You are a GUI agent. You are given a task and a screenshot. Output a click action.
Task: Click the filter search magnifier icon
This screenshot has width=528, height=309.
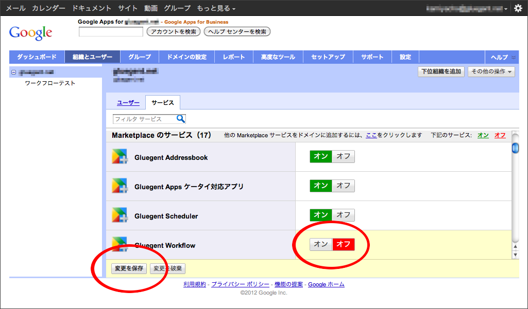(x=181, y=119)
